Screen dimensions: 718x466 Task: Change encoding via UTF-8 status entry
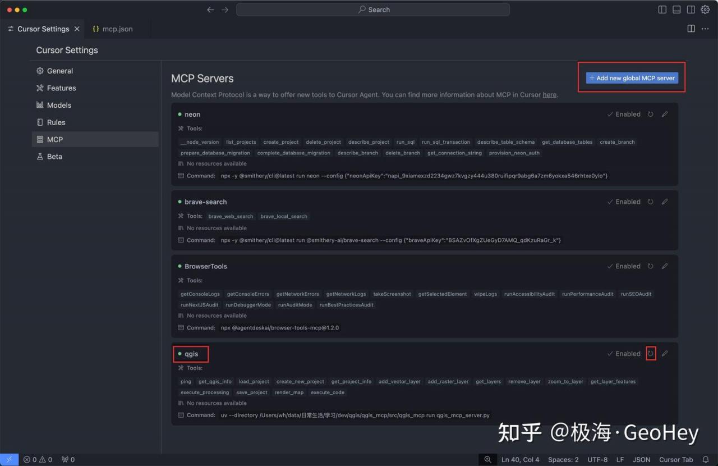(x=597, y=459)
